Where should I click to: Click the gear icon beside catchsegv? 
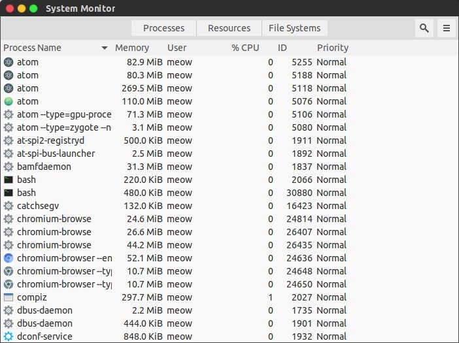click(8, 206)
